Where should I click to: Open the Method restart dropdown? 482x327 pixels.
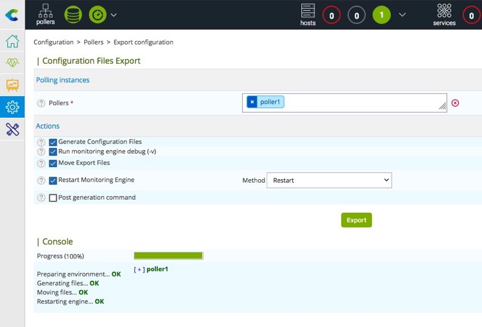click(328, 180)
